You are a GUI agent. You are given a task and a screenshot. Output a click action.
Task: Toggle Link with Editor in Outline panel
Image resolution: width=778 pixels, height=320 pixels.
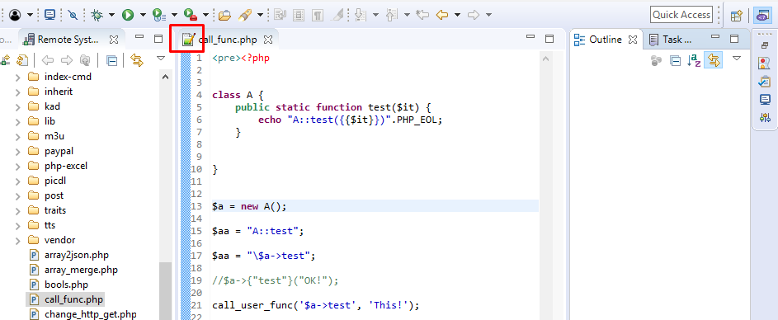(714, 60)
